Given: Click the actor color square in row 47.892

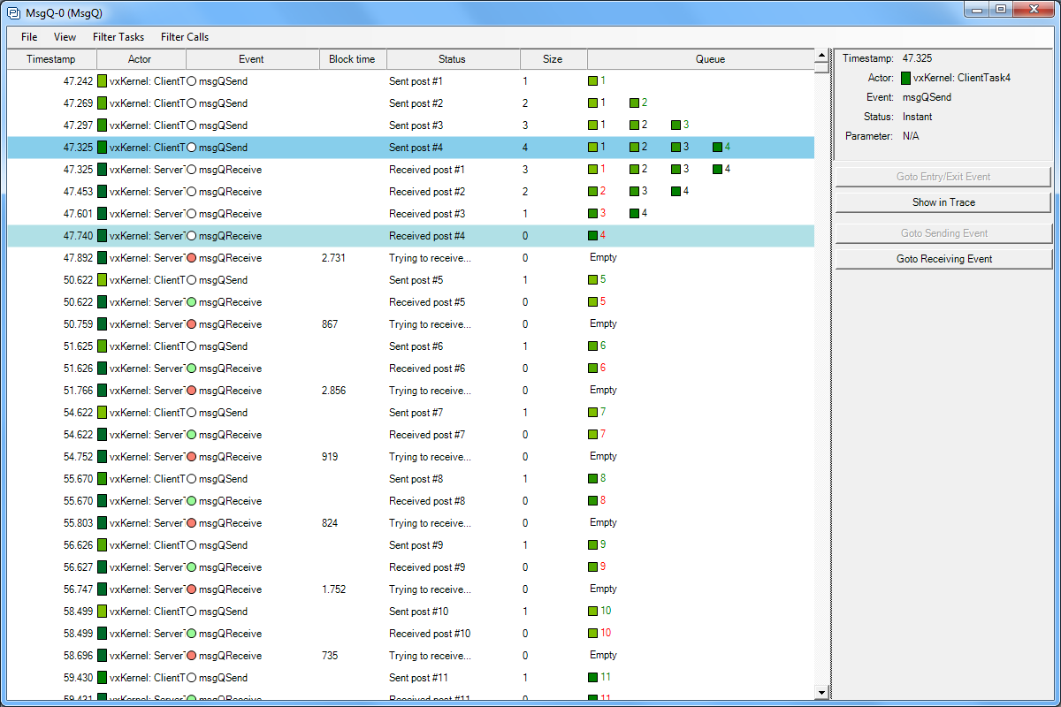Looking at the screenshot, I should pyautogui.click(x=103, y=258).
